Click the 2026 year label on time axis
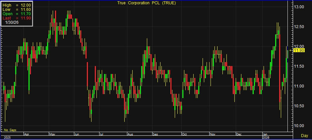 pos(266,137)
